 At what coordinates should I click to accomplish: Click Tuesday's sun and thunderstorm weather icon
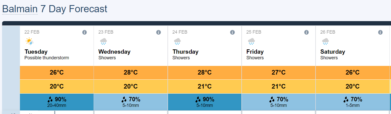pyautogui.click(x=30, y=41)
